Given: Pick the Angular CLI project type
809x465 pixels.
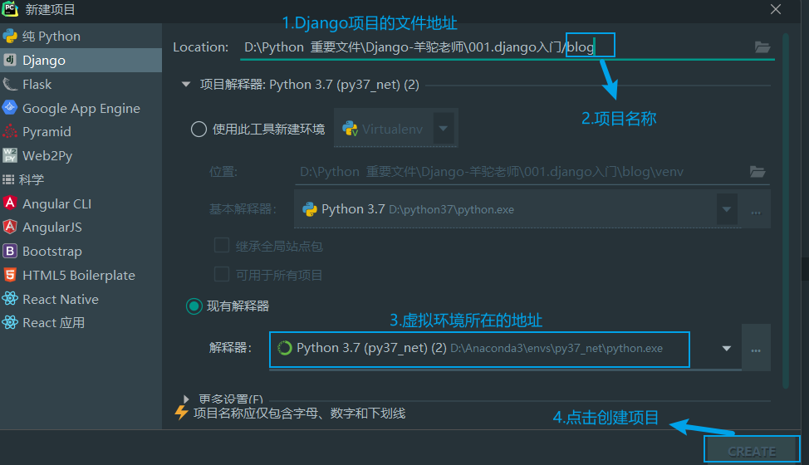Looking at the screenshot, I should 81,203.
